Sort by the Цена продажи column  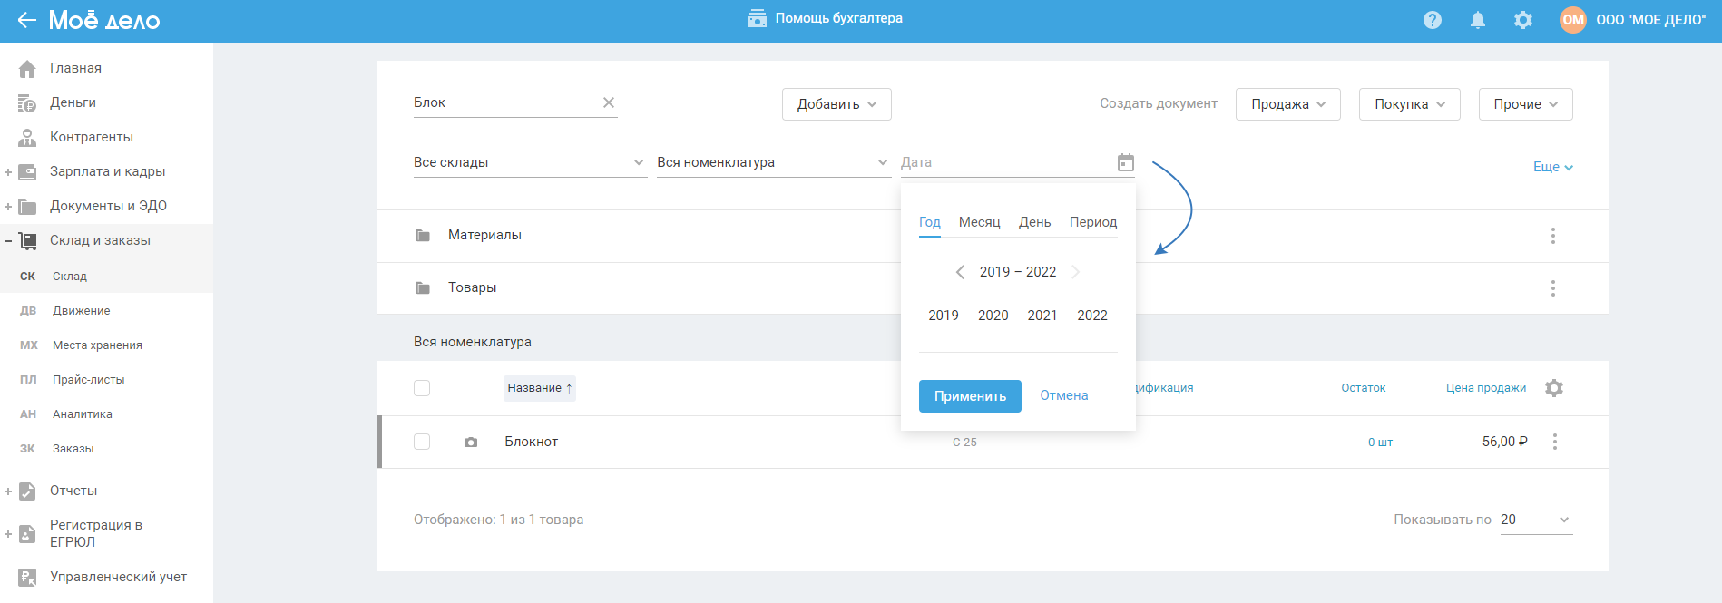(x=1486, y=388)
